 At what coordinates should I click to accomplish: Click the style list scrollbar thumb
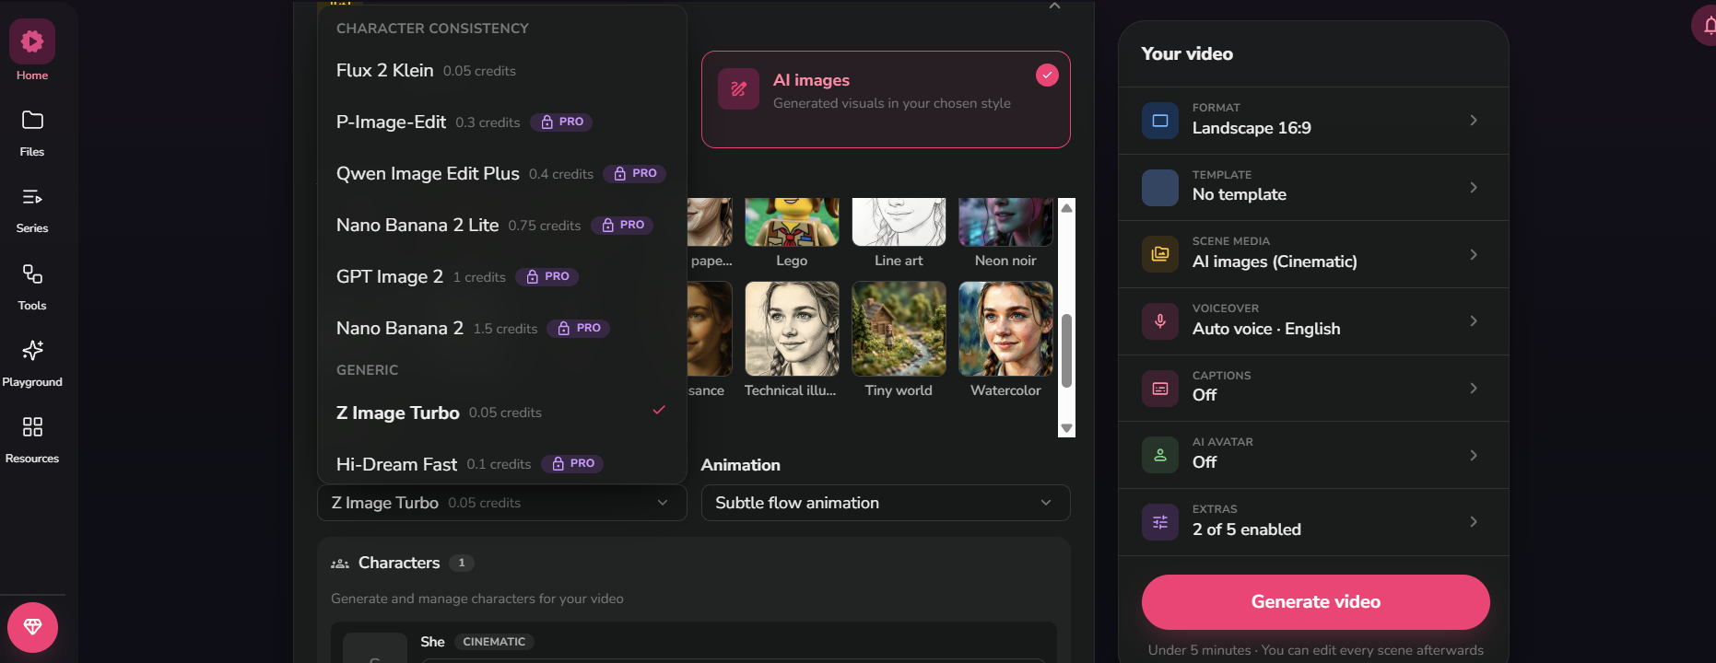1066,351
